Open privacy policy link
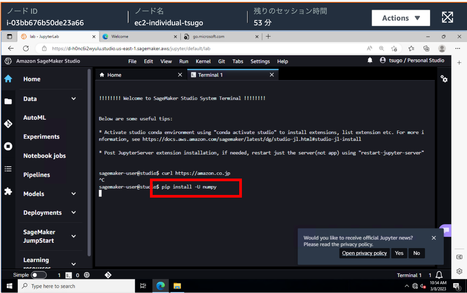Viewport: 467px width, 293px height. pos(364,253)
